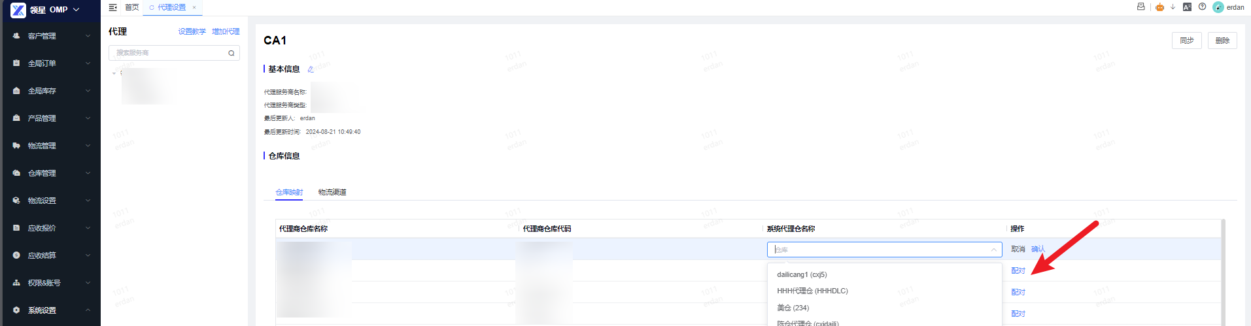Click the 权限&账号 hierarchy icon
The height and width of the screenshot is (326, 1251).
point(16,283)
